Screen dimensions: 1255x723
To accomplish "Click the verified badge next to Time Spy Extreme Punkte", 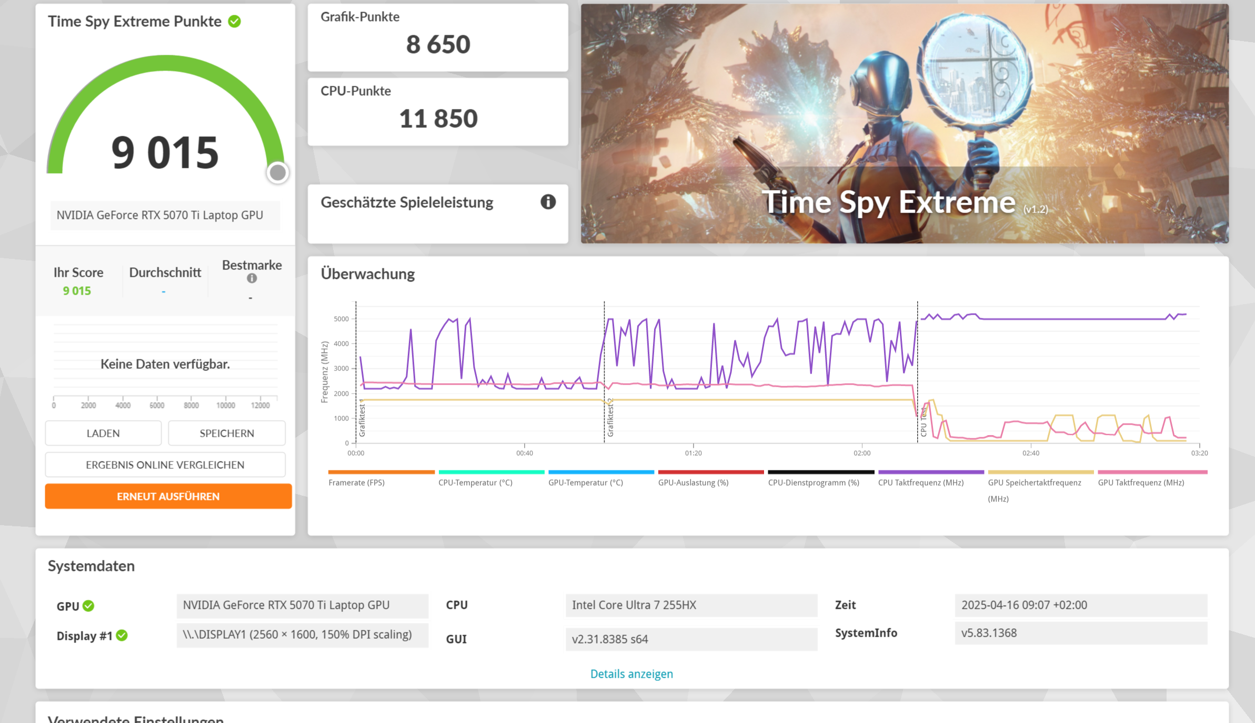I will coord(234,22).
